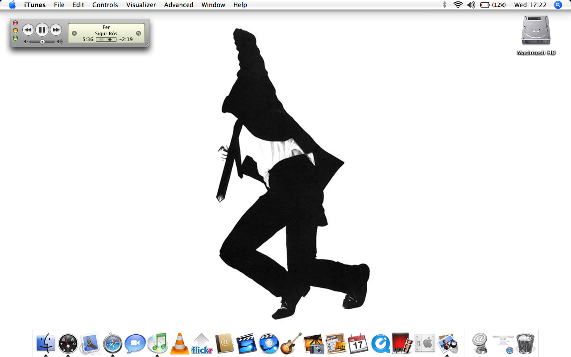Click the low-volume speaker icon in iTunes

coord(25,42)
